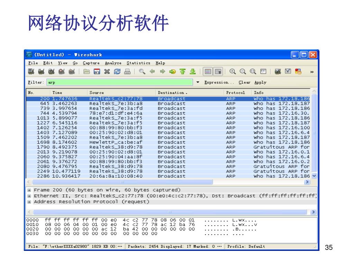Sort by the Source column header
This screenshot has width=354, height=265.
click(121, 92)
